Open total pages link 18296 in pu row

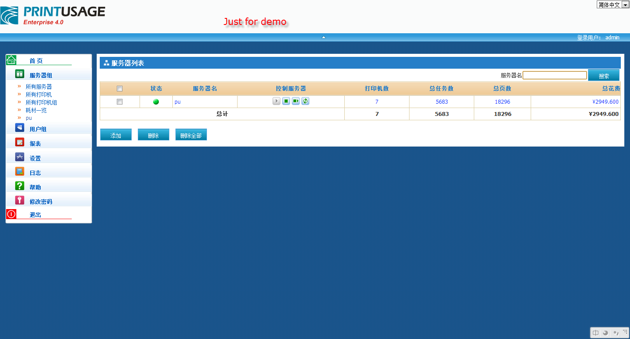pos(502,102)
